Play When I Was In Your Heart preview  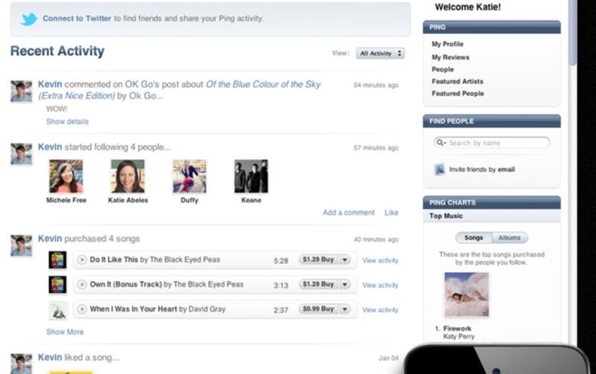point(82,309)
